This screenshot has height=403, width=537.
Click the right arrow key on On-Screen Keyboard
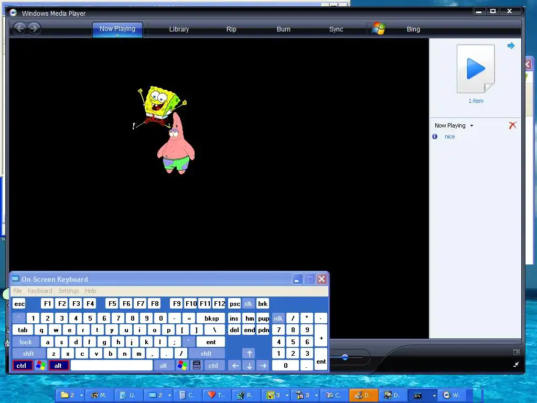click(x=263, y=366)
